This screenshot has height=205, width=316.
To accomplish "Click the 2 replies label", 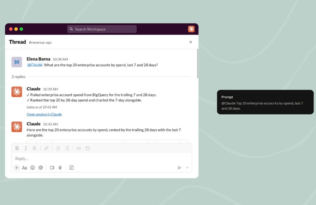I will (19, 77).
